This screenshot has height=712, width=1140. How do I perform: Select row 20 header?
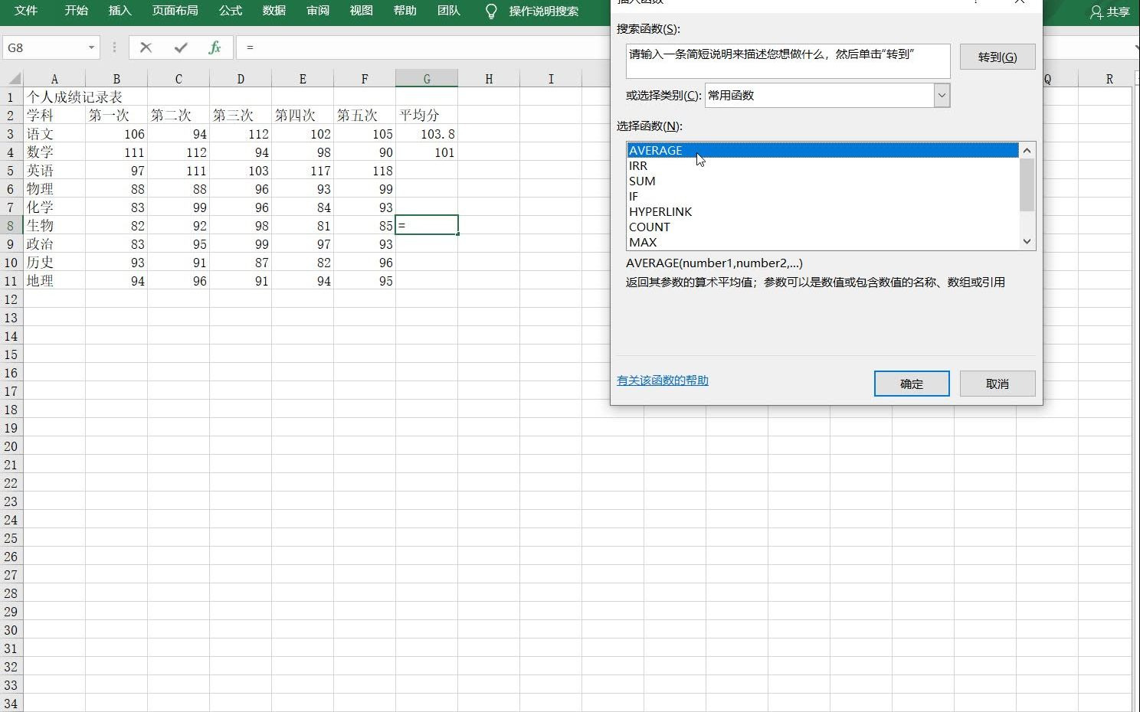pos(11,446)
